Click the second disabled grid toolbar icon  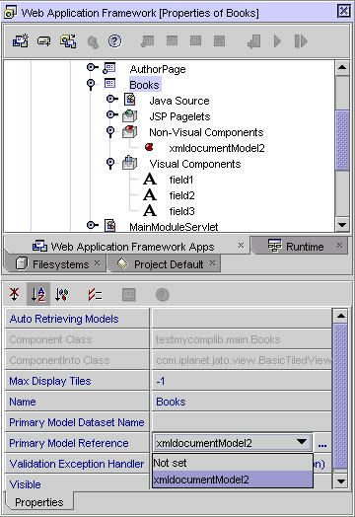(x=172, y=40)
